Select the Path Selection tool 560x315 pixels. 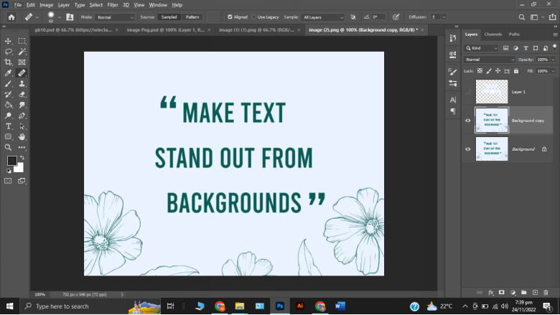coord(22,126)
